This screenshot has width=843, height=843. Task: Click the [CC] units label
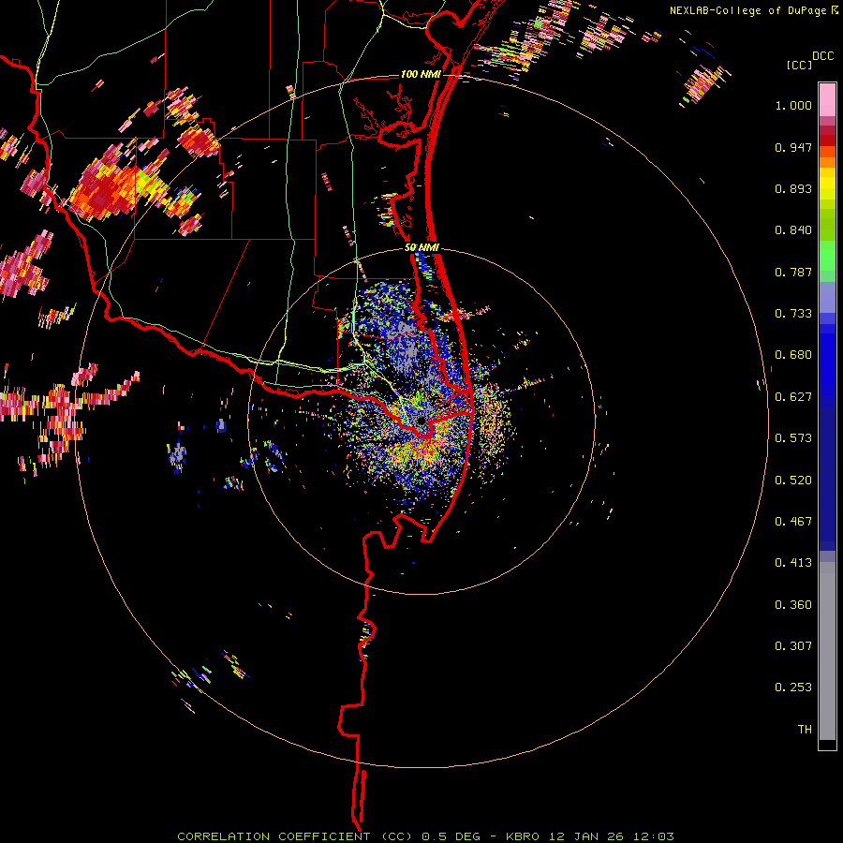[x=799, y=65]
